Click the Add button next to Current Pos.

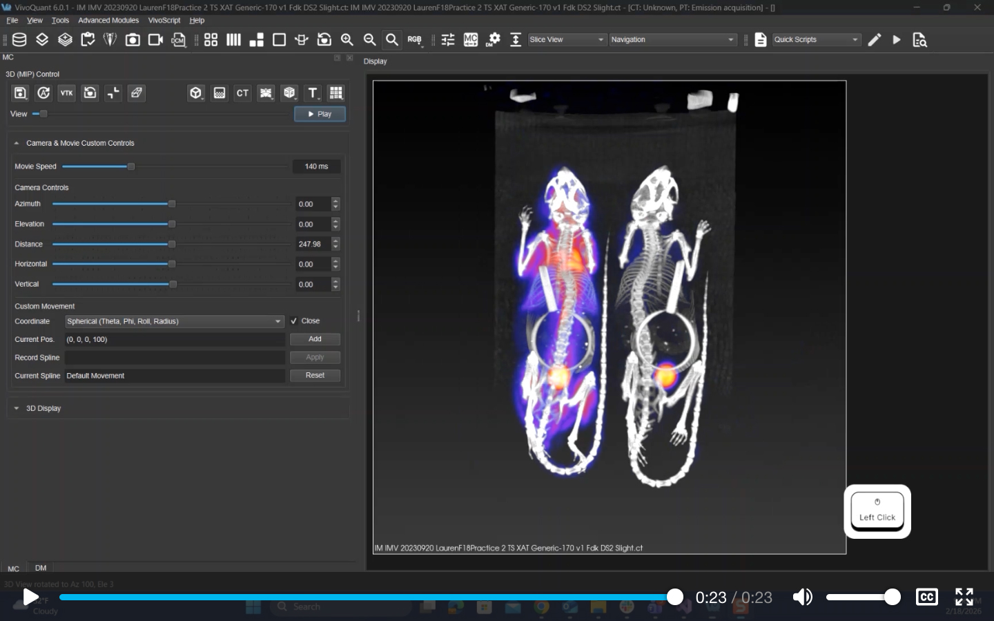pyautogui.click(x=315, y=339)
